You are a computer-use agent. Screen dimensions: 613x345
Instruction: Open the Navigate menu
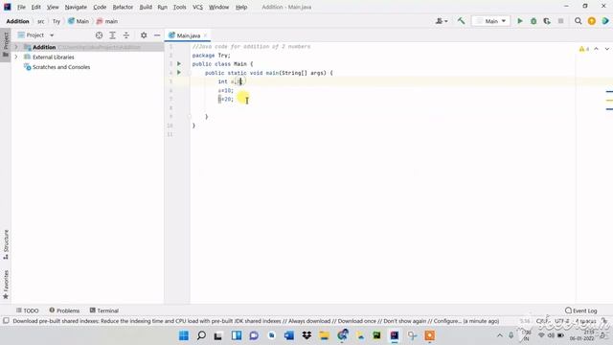click(x=76, y=7)
